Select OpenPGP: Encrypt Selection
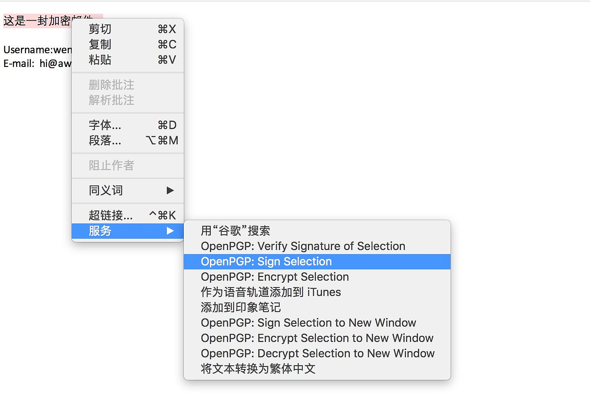 coord(317,277)
